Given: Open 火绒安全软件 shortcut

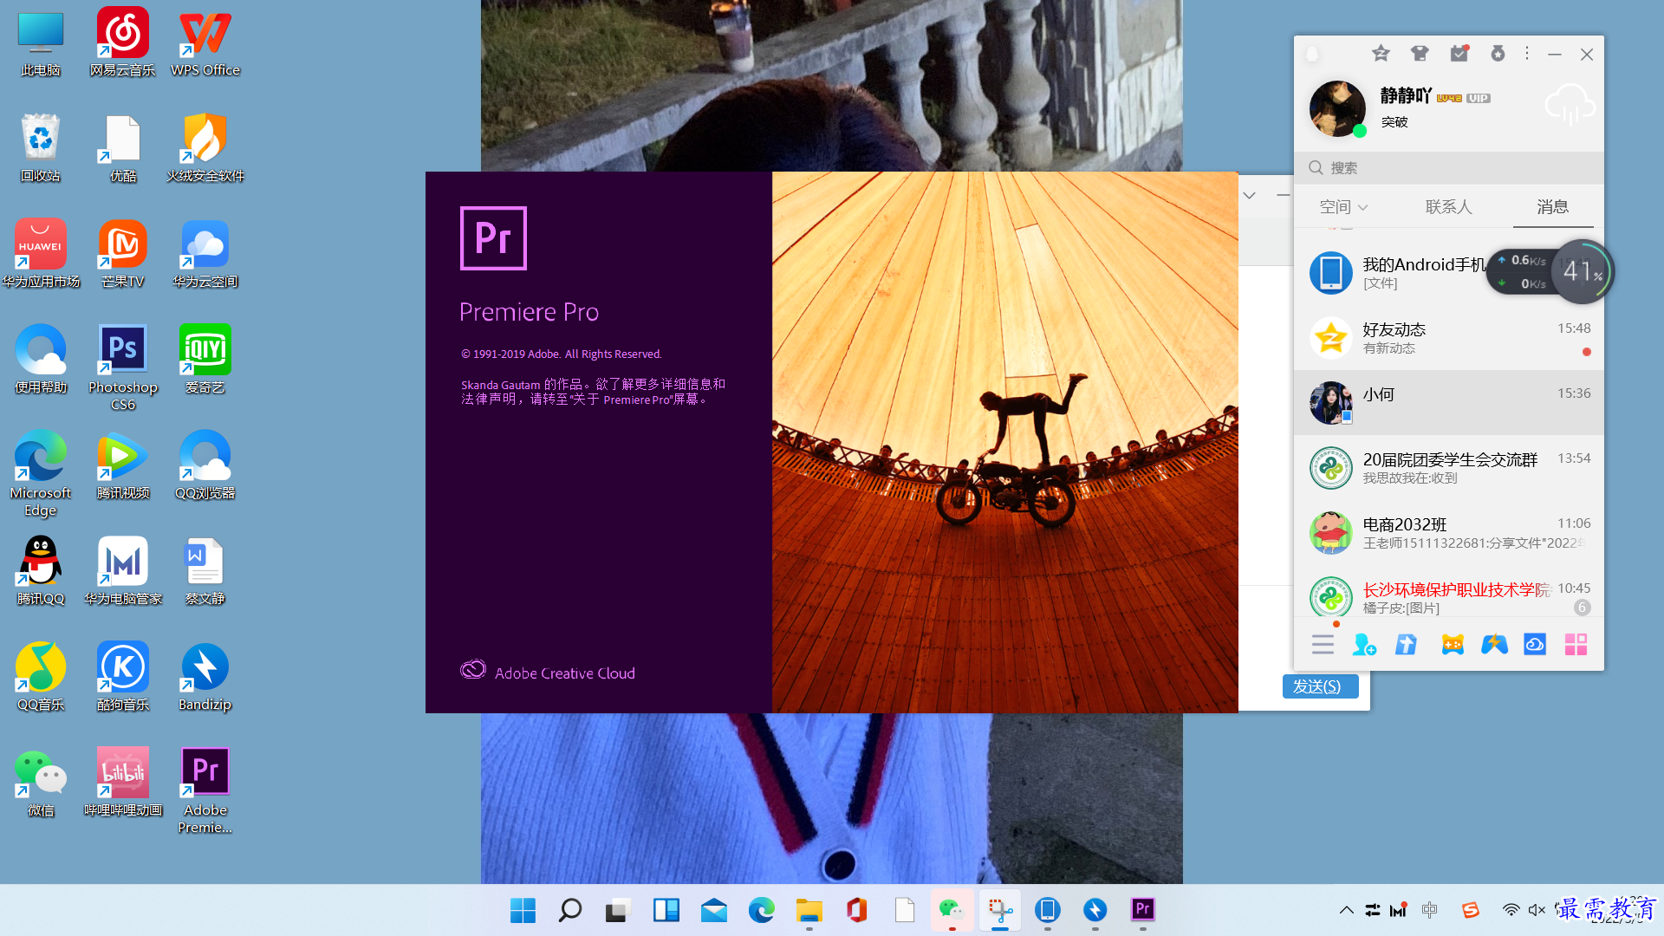Looking at the screenshot, I should pos(205,146).
